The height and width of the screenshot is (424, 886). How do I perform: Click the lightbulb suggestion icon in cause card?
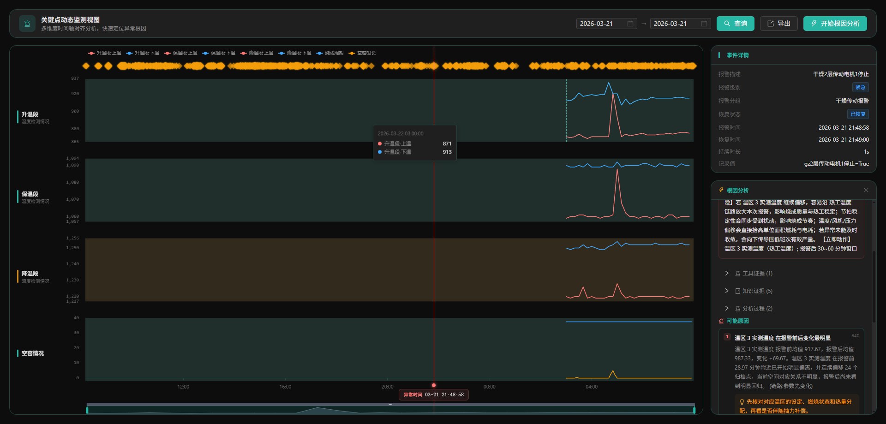742,402
